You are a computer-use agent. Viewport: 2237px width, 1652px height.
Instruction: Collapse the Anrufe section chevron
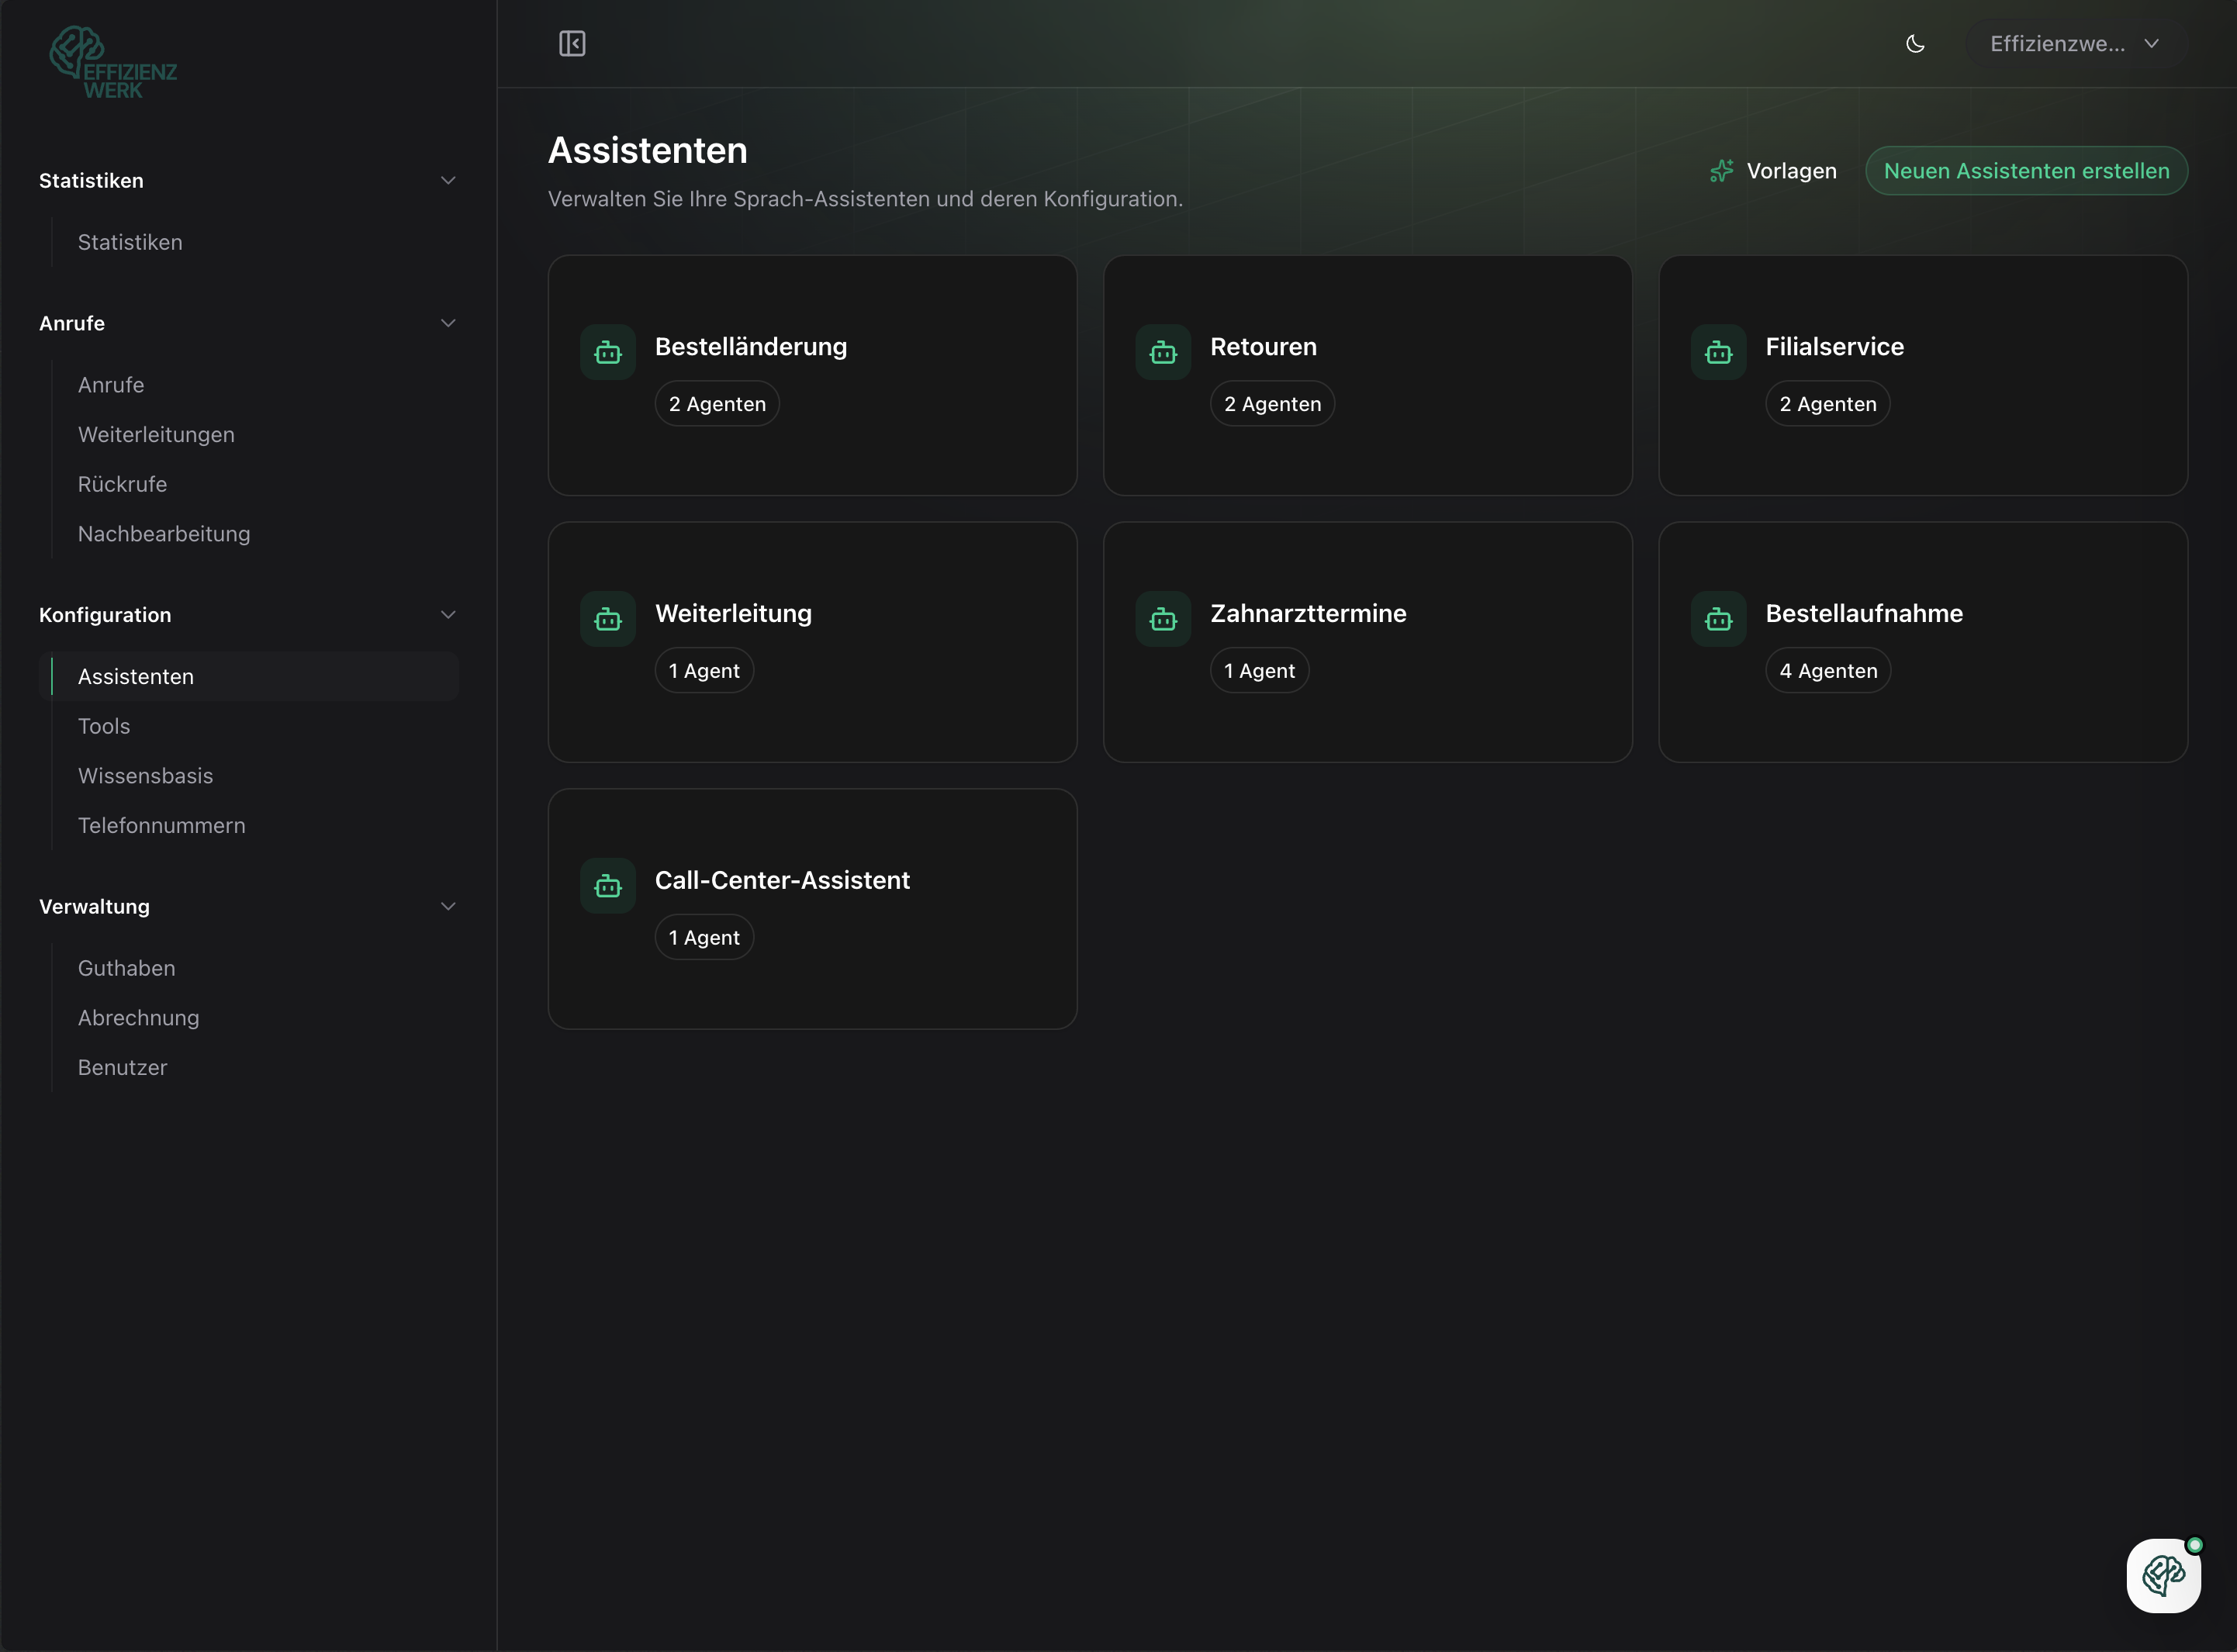(448, 323)
